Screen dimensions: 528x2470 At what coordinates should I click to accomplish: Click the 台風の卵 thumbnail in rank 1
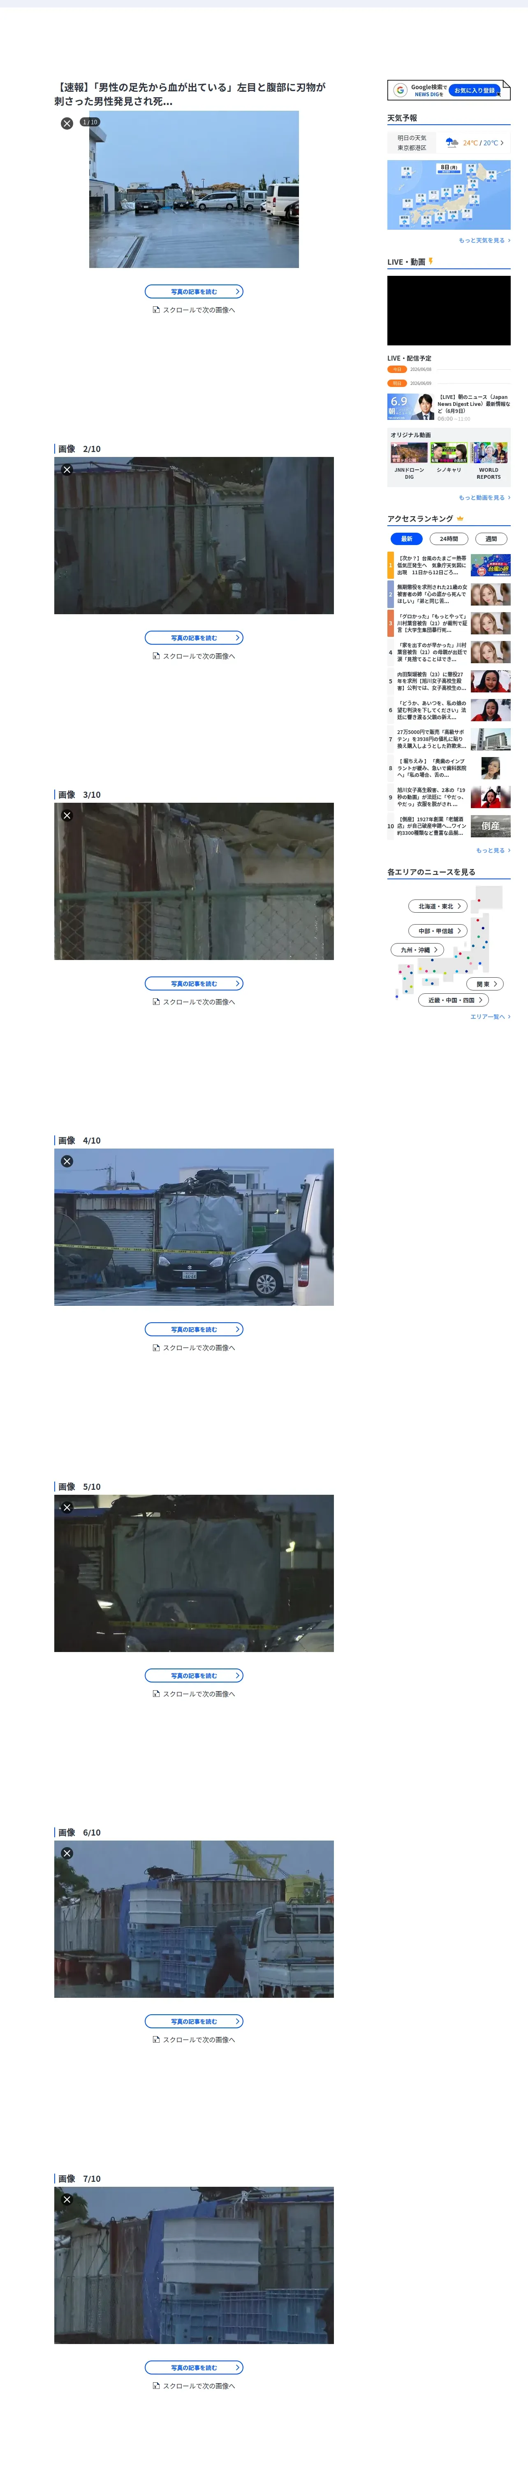(491, 565)
